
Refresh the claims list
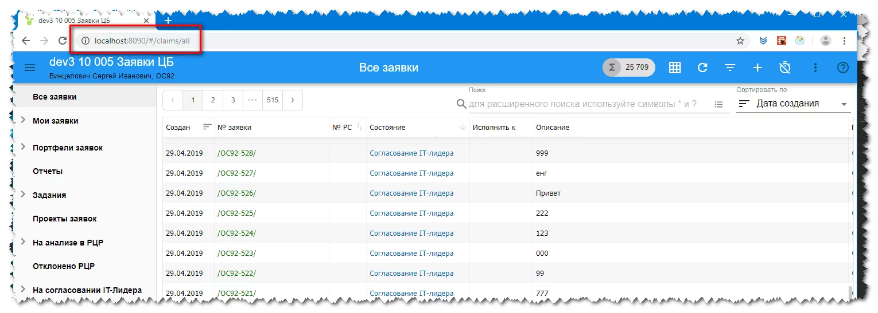click(702, 68)
